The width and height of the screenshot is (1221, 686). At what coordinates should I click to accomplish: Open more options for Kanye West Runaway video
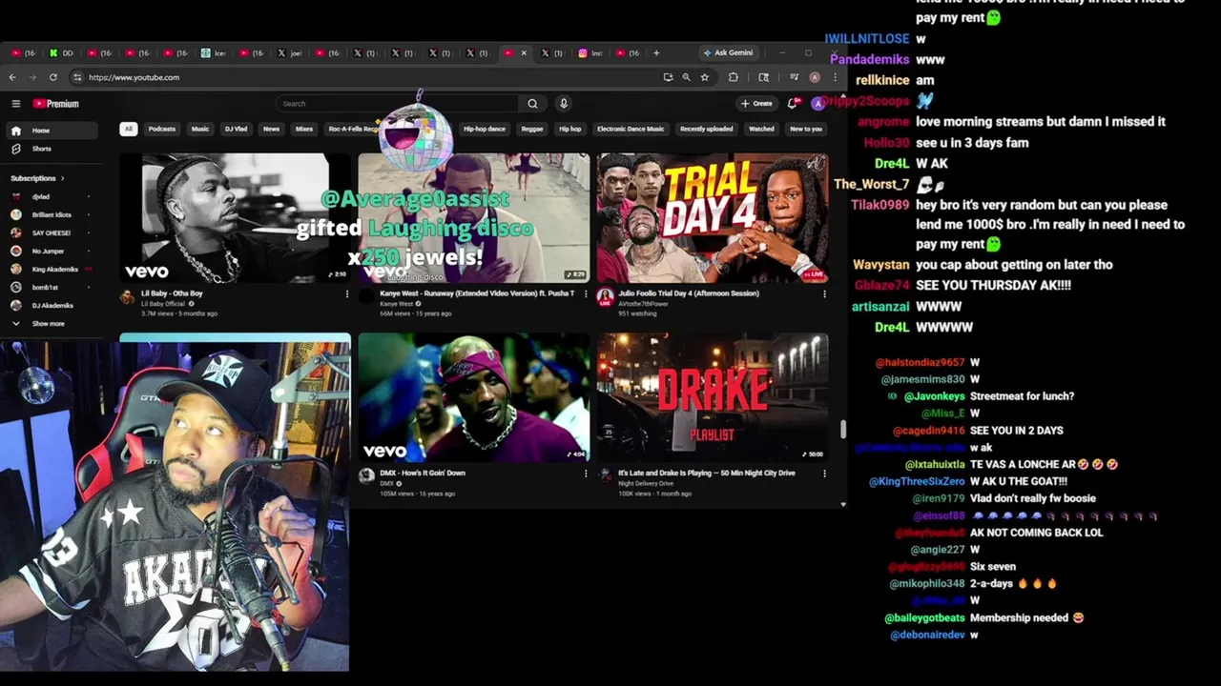pos(586,294)
